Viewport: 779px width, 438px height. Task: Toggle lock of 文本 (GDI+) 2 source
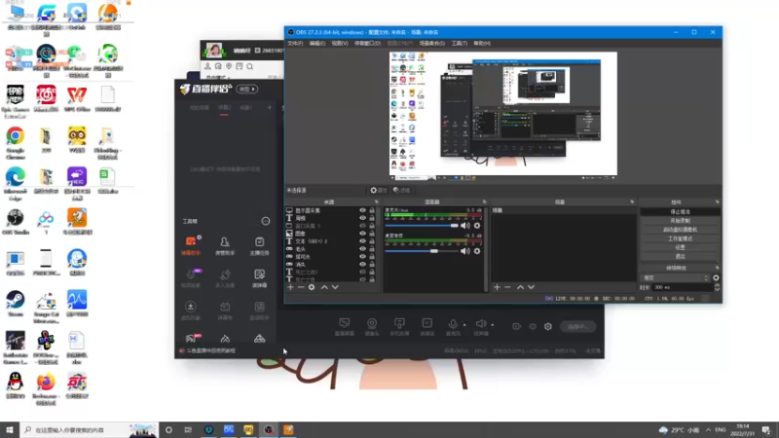pos(372,241)
